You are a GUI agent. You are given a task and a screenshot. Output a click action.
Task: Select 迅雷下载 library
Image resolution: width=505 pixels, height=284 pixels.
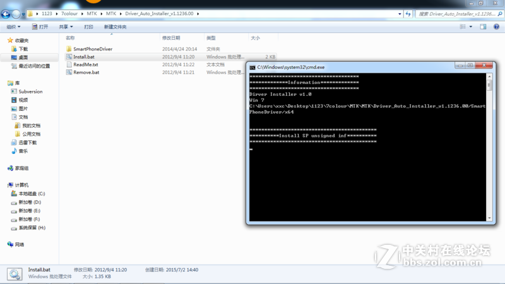(x=28, y=143)
